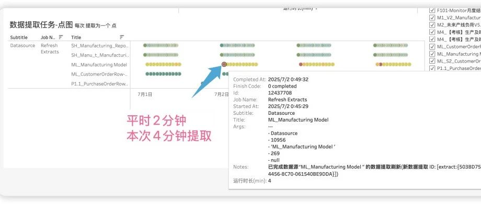This screenshot has width=481, height=204.
Task: Select the Datasource subtitle cell
Action: (x=22, y=45)
